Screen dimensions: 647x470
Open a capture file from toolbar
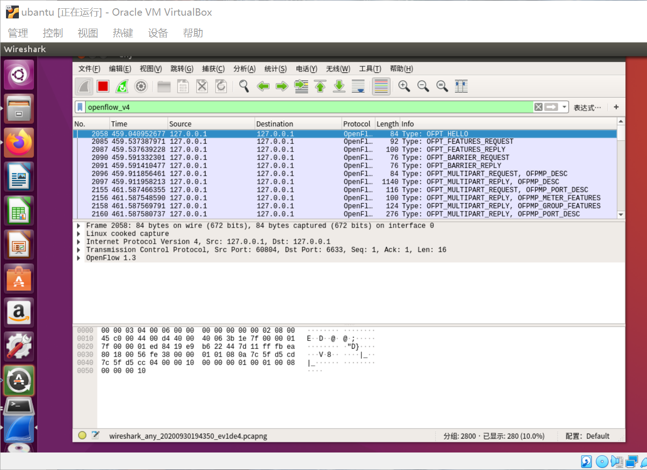click(164, 86)
